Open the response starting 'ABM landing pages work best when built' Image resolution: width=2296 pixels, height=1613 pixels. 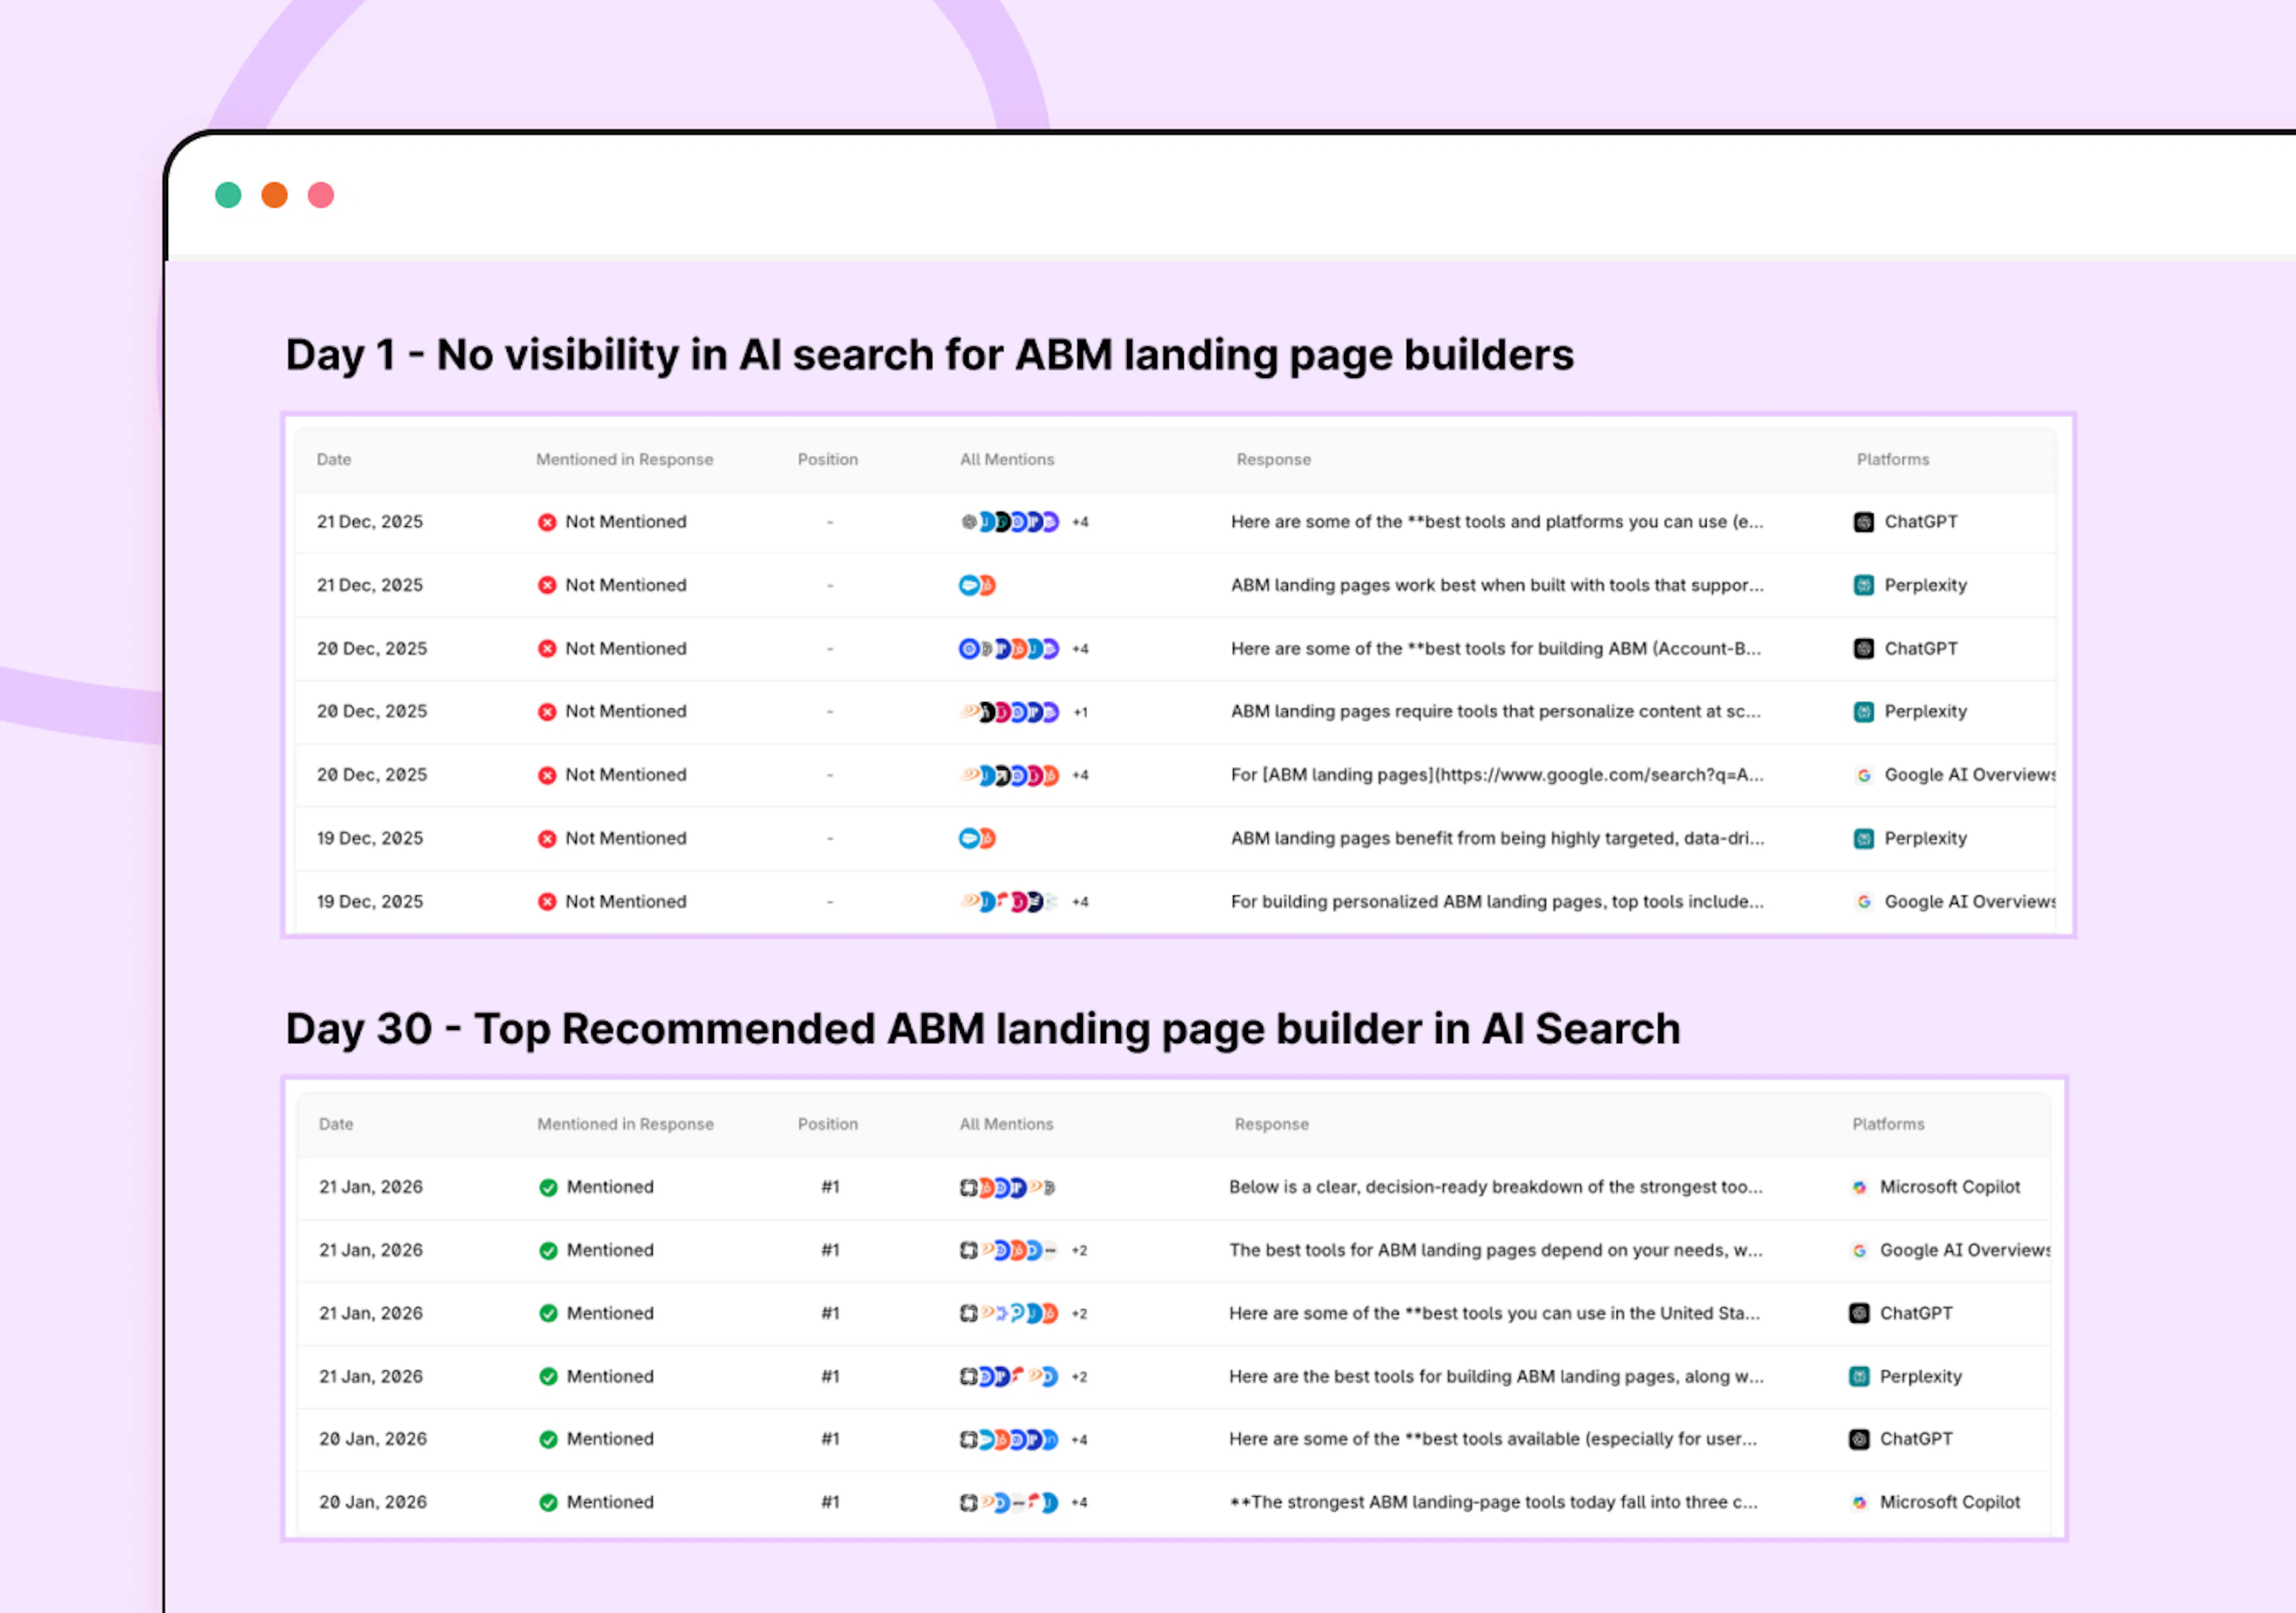point(1497,585)
